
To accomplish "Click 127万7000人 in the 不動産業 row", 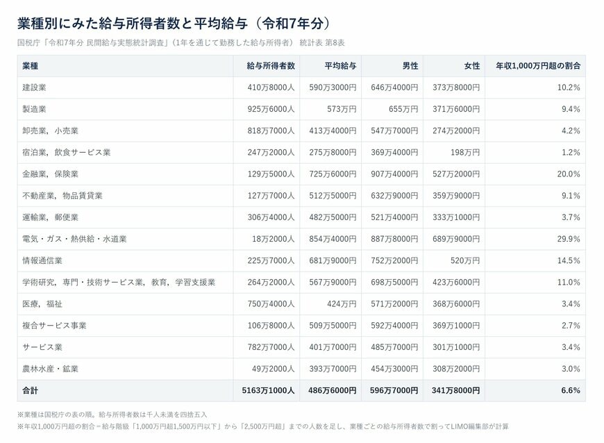I will 271,196.
